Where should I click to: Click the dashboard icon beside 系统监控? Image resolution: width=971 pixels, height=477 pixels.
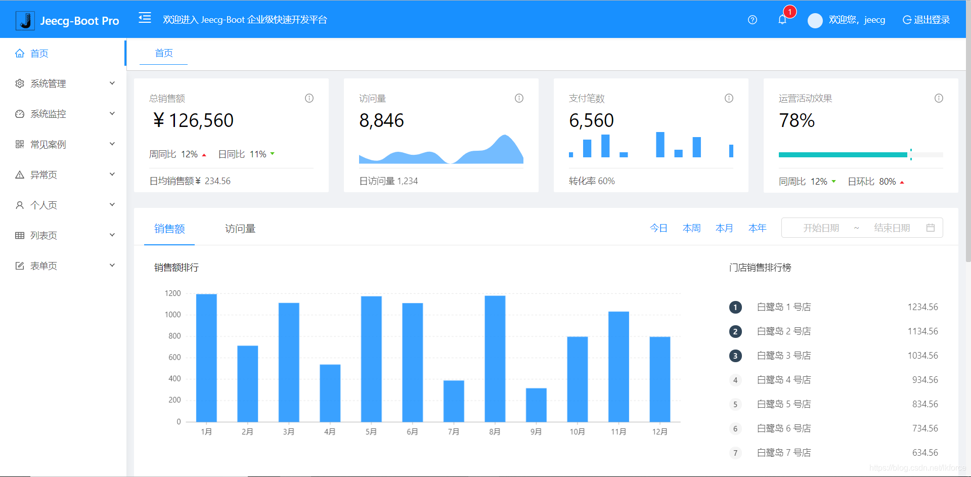click(x=20, y=114)
